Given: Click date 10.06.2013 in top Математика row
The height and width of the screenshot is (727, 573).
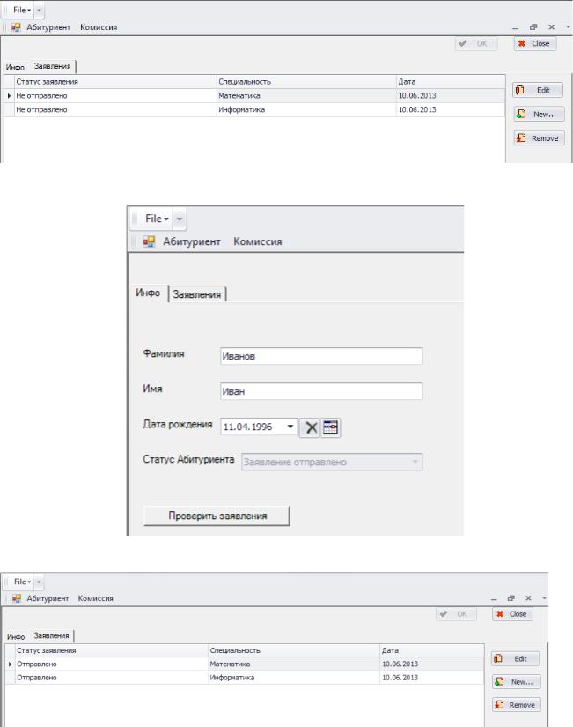Looking at the screenshot, I should click(451, 95).
